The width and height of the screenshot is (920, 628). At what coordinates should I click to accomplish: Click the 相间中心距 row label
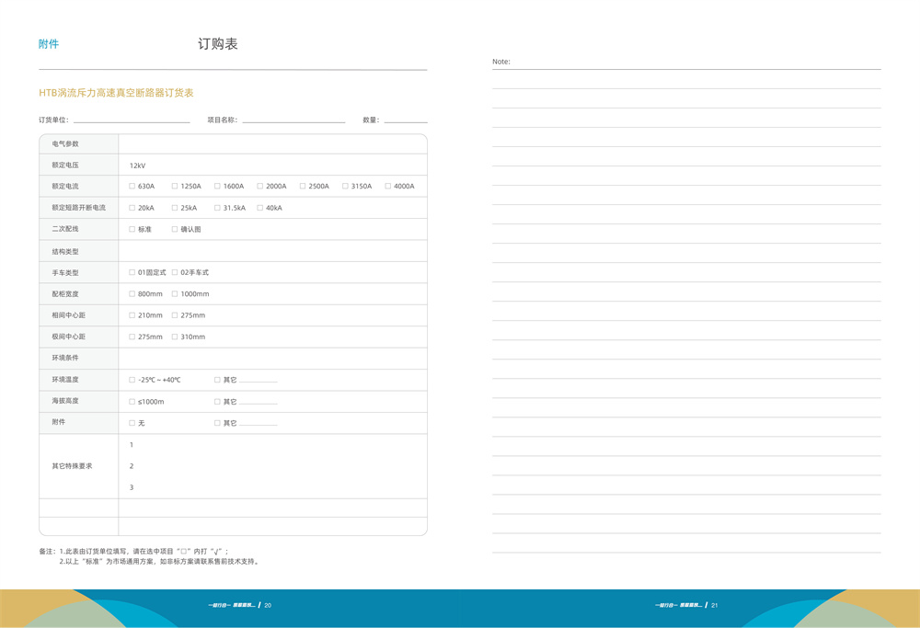click(69, 314)
